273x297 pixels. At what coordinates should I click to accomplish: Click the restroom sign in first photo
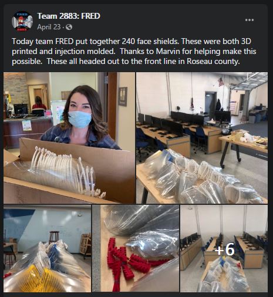coord(123,96)
